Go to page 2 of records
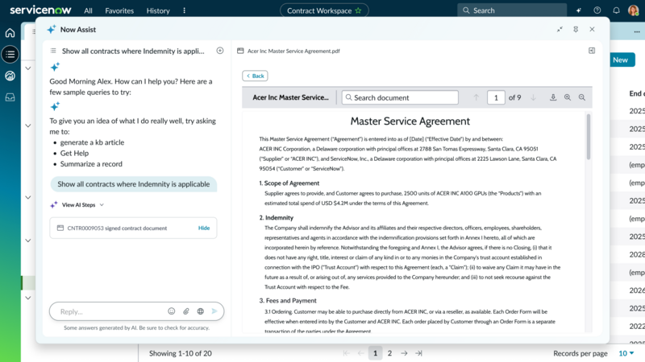Screen dimensions: 645x362 (389, 353)
